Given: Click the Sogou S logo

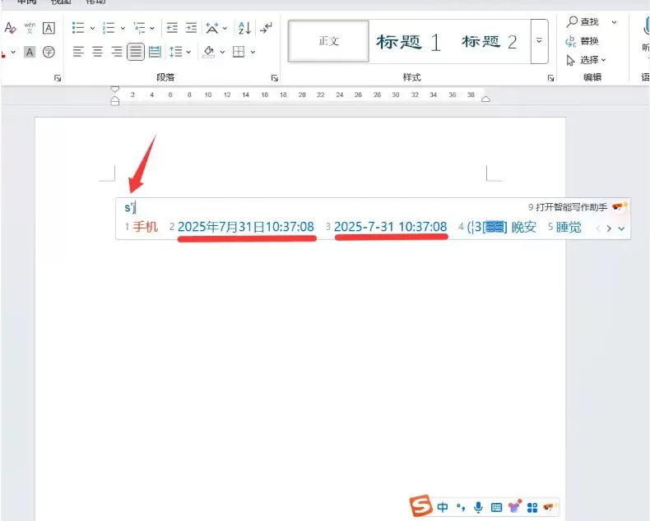Looking at the screenshot, I should click(420, 505).
